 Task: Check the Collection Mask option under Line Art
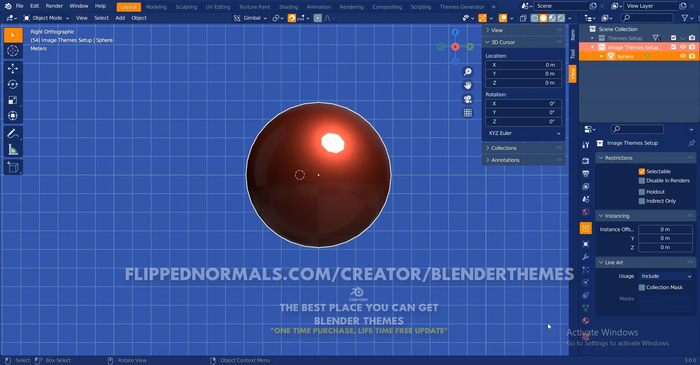pos(642,287)
